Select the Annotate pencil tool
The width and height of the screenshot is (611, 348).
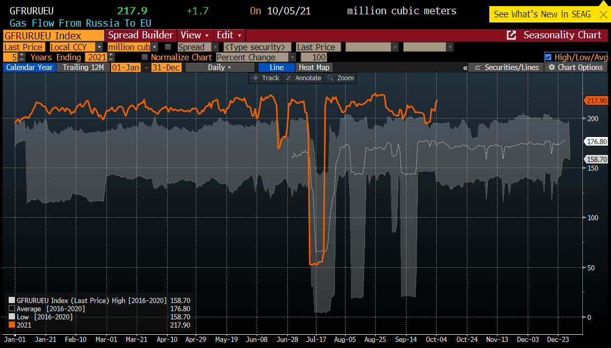[x=303, y=78]
